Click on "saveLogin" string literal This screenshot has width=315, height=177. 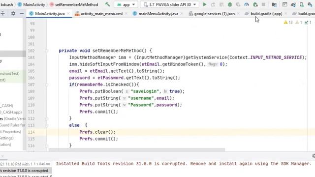coord(145,91)
